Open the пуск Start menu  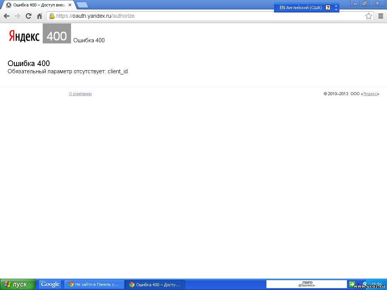pyautogui.click(x=18, y=284)
